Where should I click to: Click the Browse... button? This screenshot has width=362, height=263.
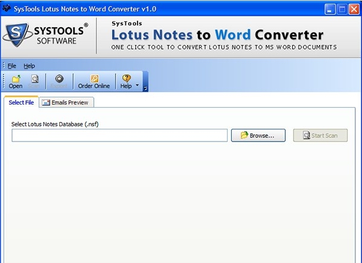coord(258,135)
